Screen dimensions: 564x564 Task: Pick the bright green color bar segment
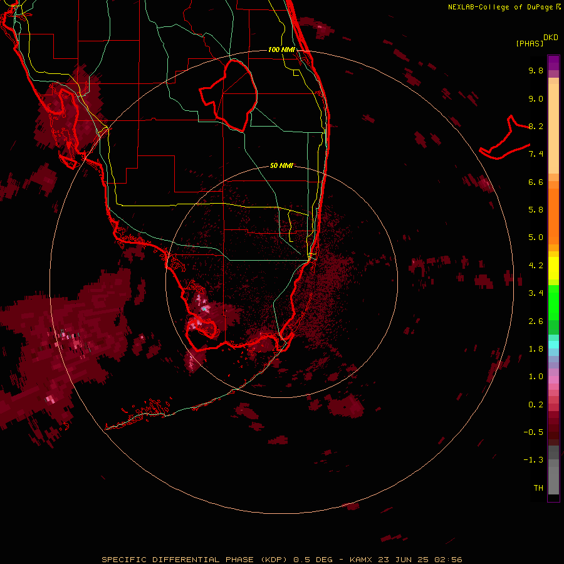(553, 303)
